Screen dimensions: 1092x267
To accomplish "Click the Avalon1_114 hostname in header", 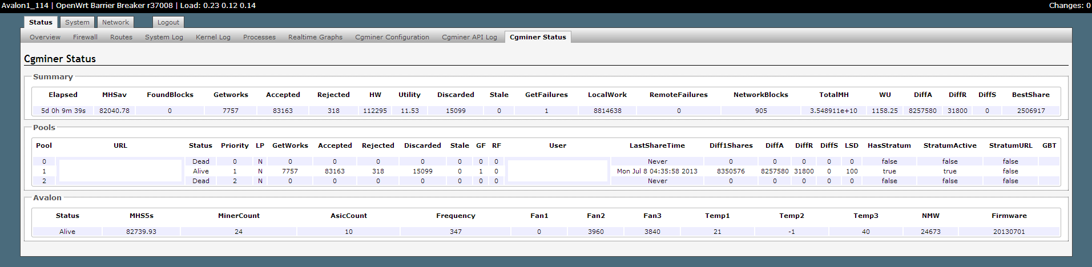I will click(25, 5).
